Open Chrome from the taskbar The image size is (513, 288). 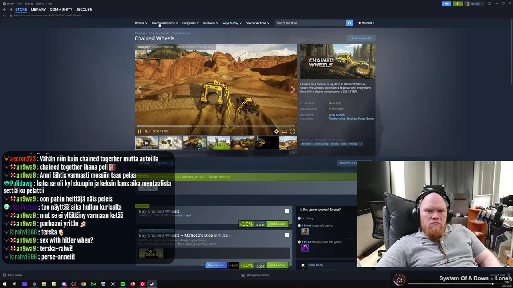click(83, 284)
